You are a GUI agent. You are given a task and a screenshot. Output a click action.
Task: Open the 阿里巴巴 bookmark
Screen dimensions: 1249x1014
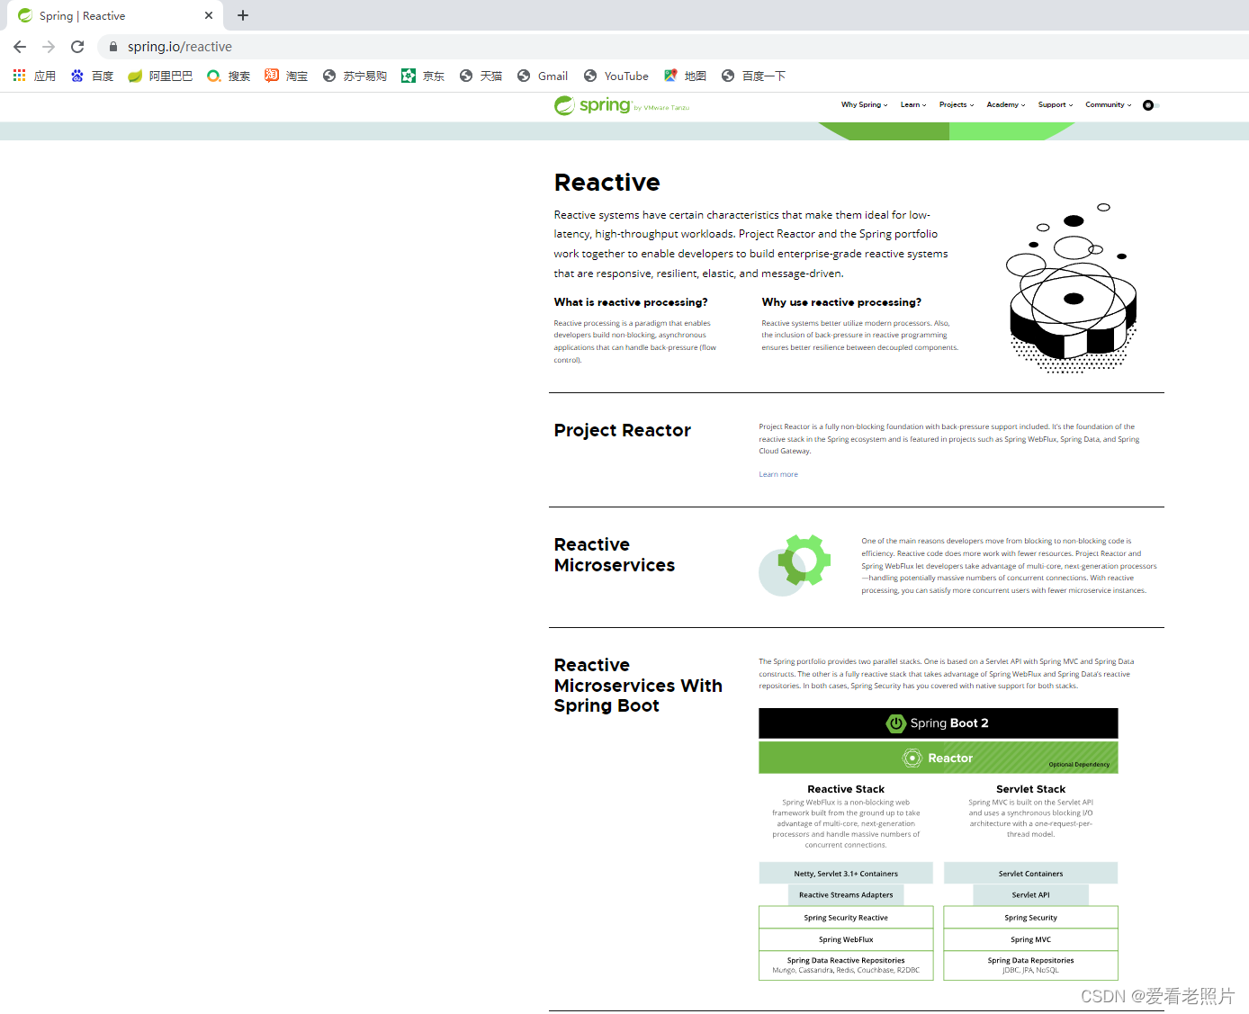click(160, 76)
